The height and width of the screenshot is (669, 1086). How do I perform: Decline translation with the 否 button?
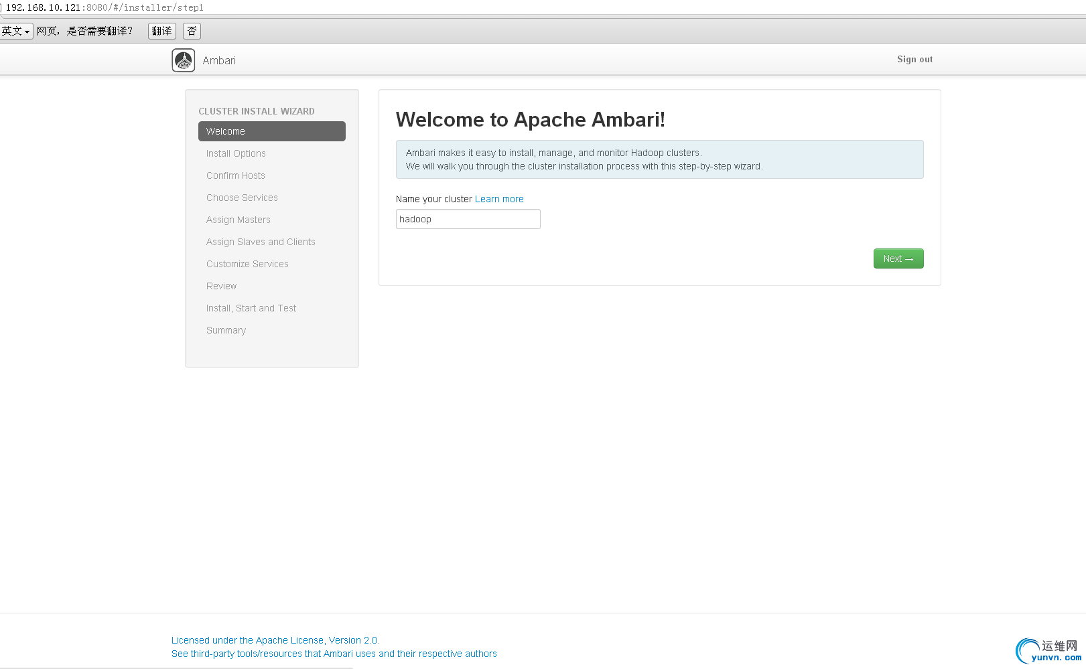coord(192,31)
